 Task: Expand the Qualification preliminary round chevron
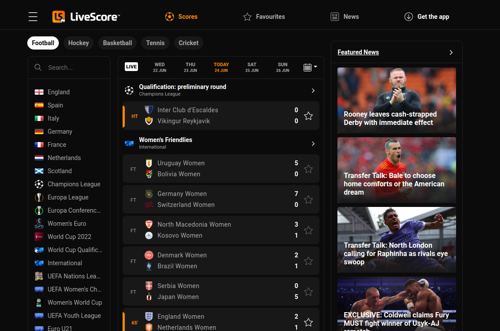(x=313, y=90)
